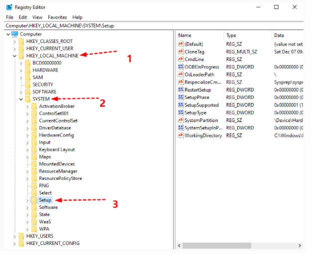The height and width of the screenshot is (254, 314).
Task: Click the Sysprep\syspr data cell
Action: [289, 82]
